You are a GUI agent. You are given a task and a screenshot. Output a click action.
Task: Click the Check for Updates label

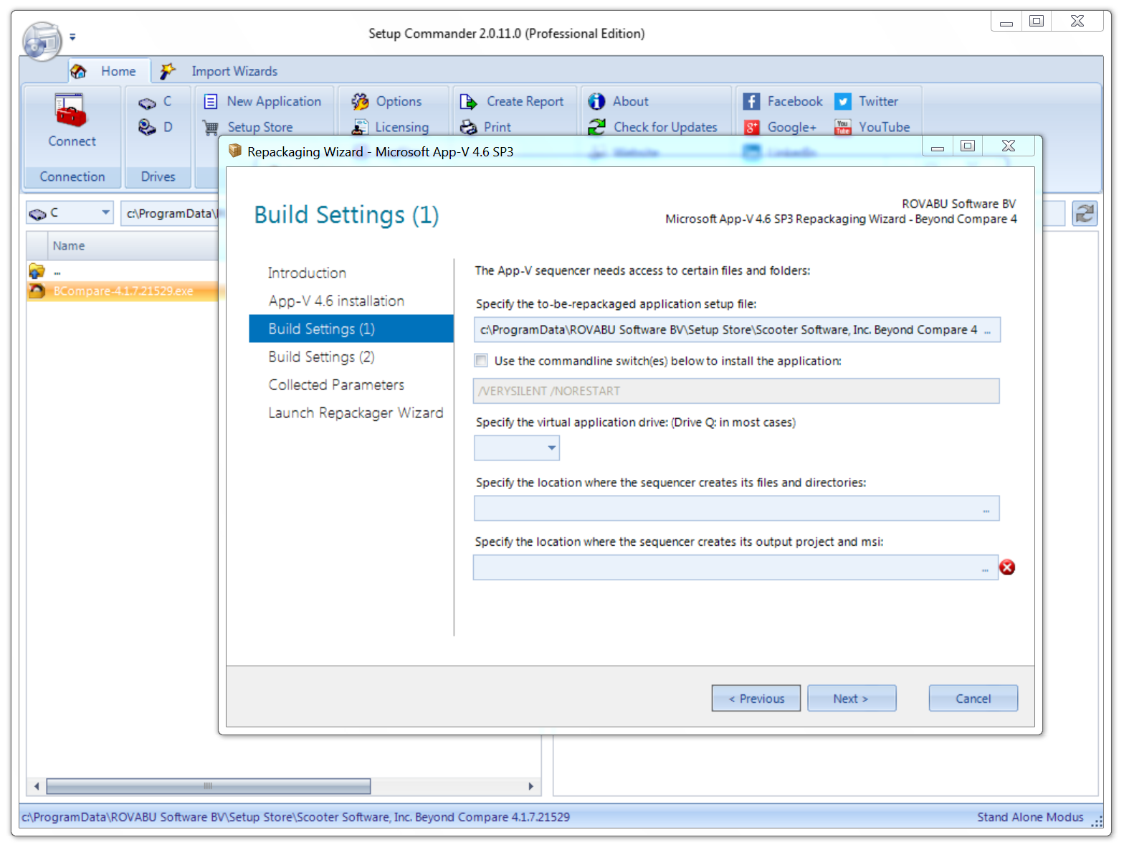point(665,128)
